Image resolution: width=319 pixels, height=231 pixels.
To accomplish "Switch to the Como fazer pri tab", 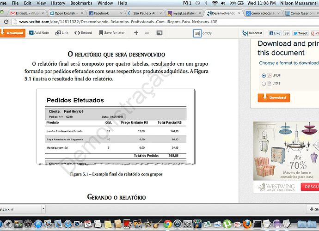I will click(x=301, y=13).
